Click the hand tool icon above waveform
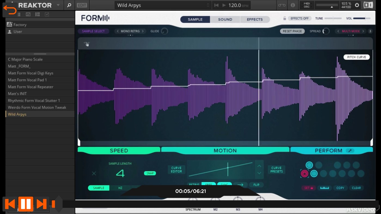This screenshot has width=381, height=214. click(x=87, y=44)
